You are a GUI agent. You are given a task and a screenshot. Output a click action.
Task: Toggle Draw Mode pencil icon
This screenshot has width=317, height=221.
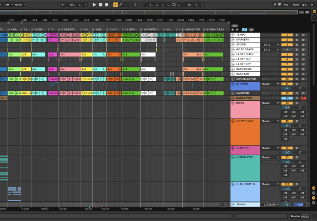pos(275,5)
